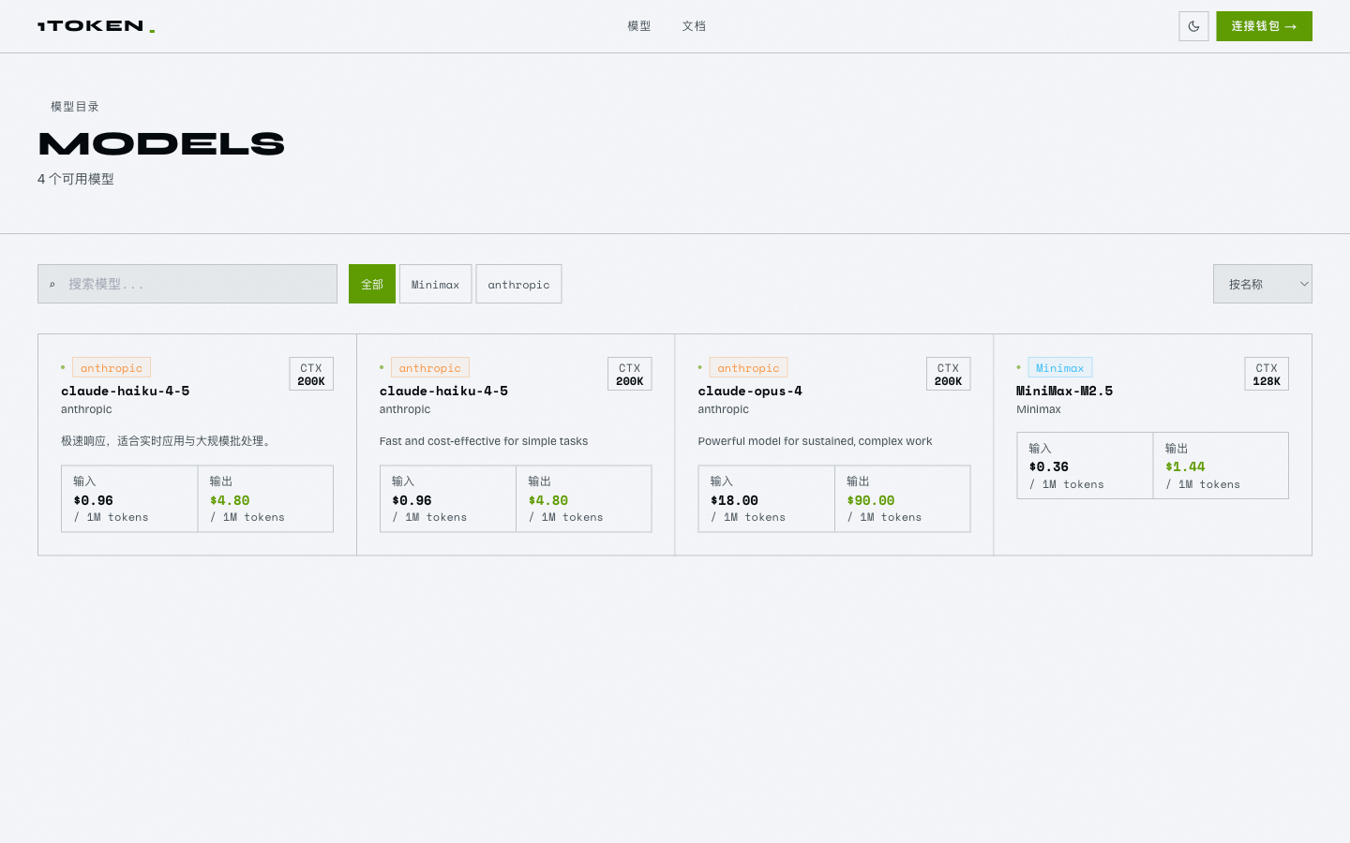This screenshot has height=843, width=1350.
Task: Click the CTX 200K badge on the claude-opus-4 card
Action: point(948,373)
